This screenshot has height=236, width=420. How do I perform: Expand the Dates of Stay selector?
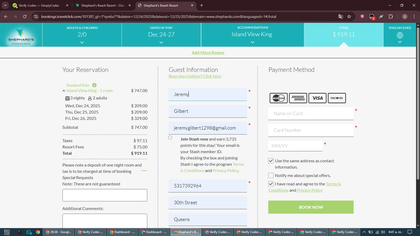click(161, 35)
